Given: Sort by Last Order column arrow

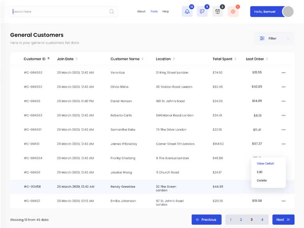Looking at the screenshot, I should coord(267,59).
